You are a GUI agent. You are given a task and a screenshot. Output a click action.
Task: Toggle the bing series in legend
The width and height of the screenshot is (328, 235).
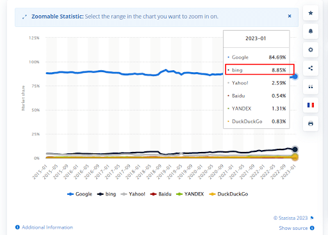tap(106, 194)
